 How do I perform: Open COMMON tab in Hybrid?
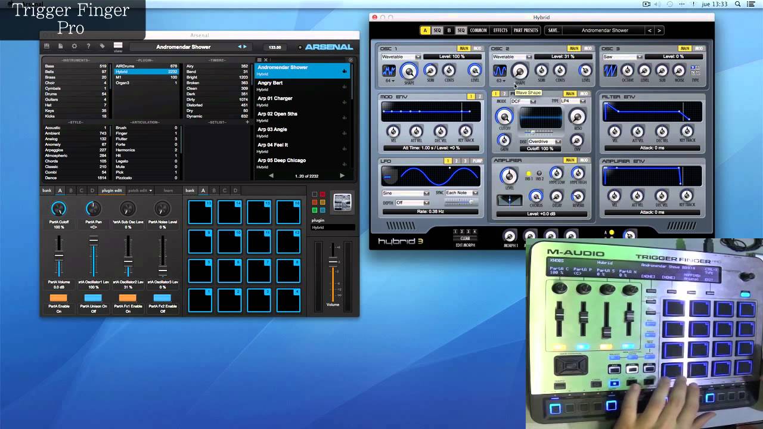coord(478,30)
